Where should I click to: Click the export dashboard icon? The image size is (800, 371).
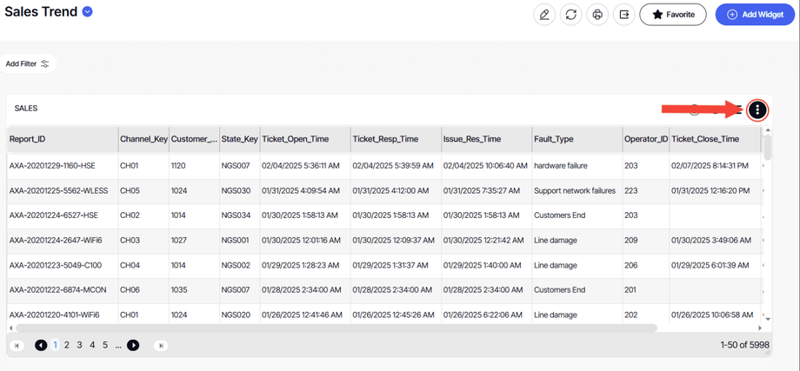coord(623,15)
